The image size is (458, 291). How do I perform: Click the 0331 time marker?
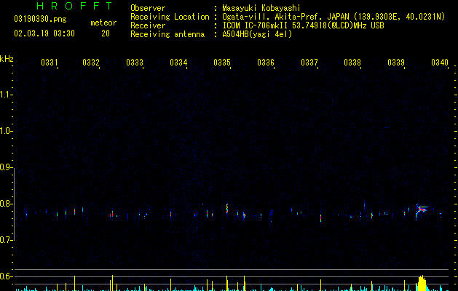50,63
